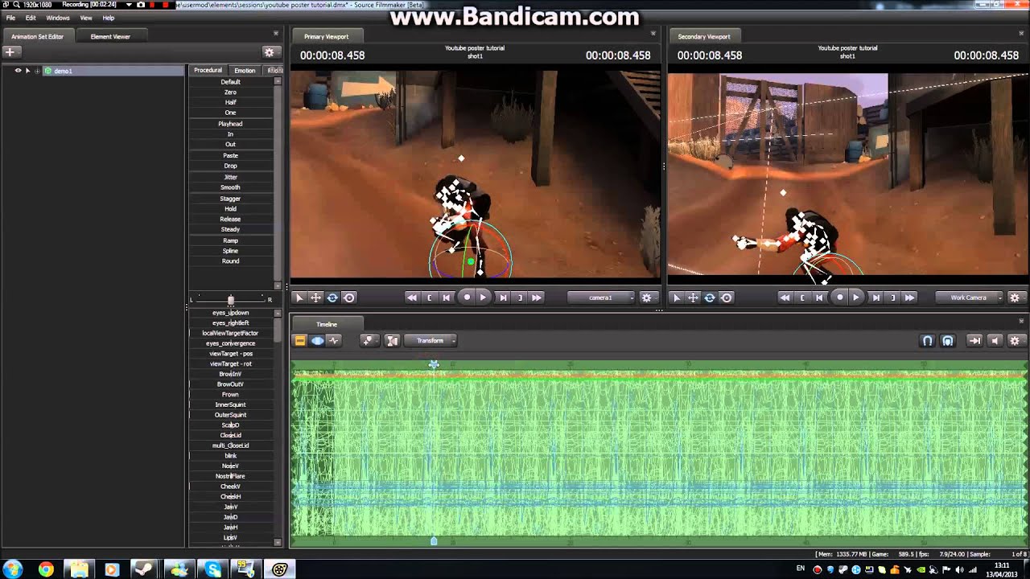Screen dimensions: 1030x579
Task: Apply the Jitter preset
Action: [x=231, y=177]
